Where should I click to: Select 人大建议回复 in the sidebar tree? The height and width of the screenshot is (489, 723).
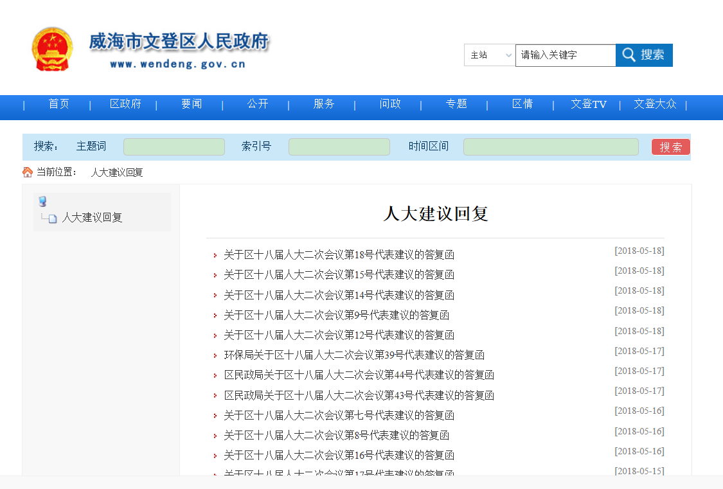click(92, 218)
